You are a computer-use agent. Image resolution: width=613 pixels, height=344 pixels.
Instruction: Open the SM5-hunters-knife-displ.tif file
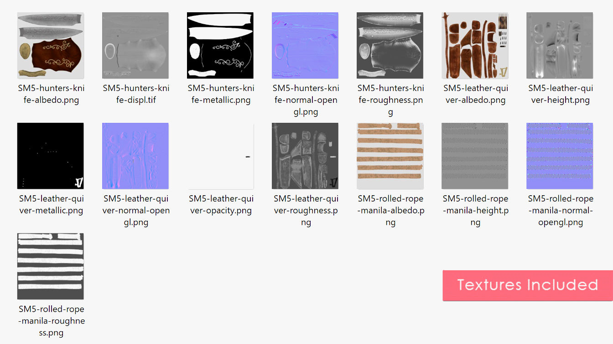pyautogui.click(x=135, y=46)
